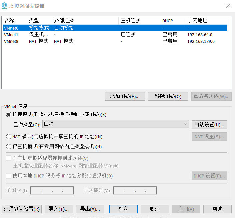The width and height of the screenshot is (235, 218).
Task: Click 外部连接 column header
Action: [x=85, y=20]
